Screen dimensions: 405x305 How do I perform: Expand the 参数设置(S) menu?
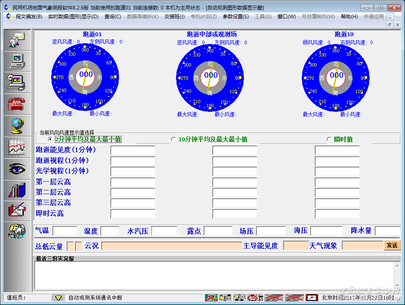click(236, 17)
